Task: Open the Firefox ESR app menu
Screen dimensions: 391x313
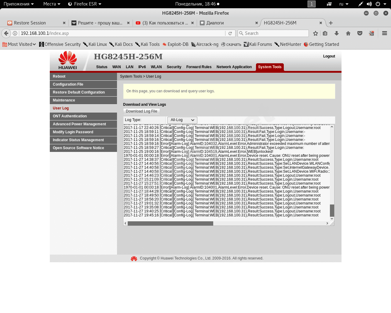Action: pos(85,4)
